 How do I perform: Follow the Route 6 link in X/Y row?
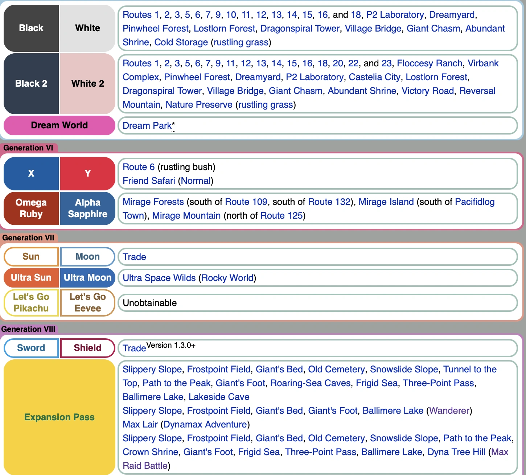(x=139, y=167)
